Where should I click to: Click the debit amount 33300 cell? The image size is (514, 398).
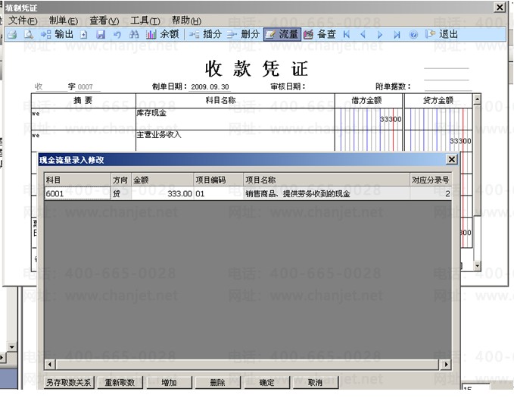[x=369, y=119]
